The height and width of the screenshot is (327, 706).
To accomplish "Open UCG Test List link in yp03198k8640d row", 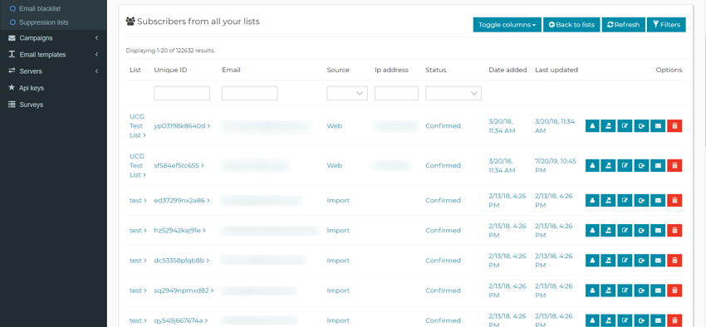I will coord(137,126).
